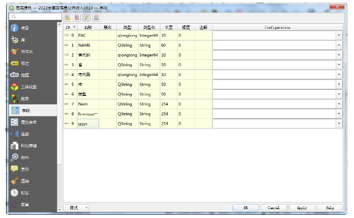Click the 名称 (Name) column header
This screenshot has height=218, width=354.
click(88, 27)
